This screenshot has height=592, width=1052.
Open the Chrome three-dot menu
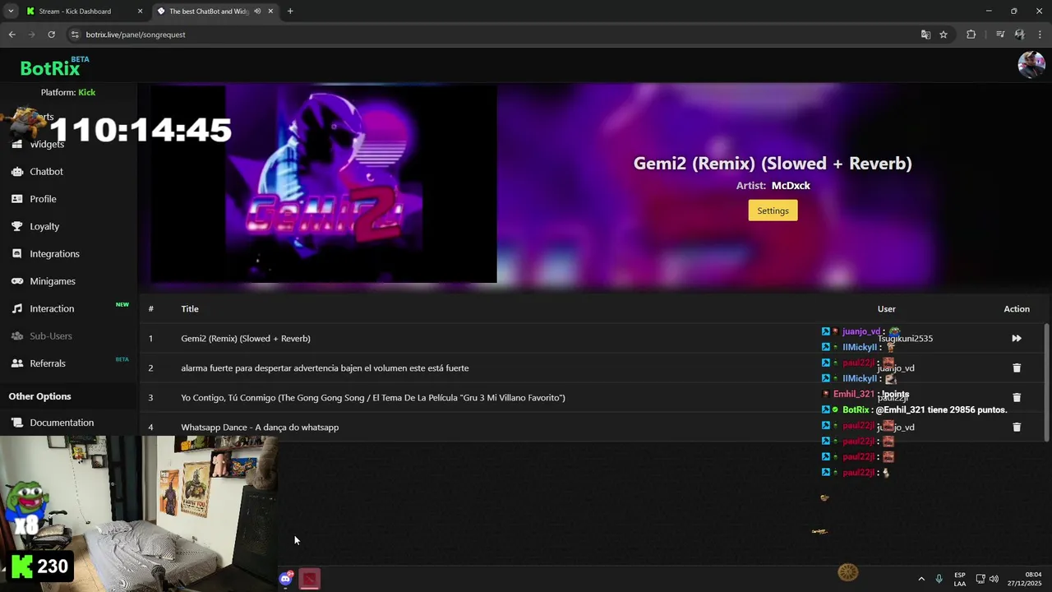(x=1040, y=35)
